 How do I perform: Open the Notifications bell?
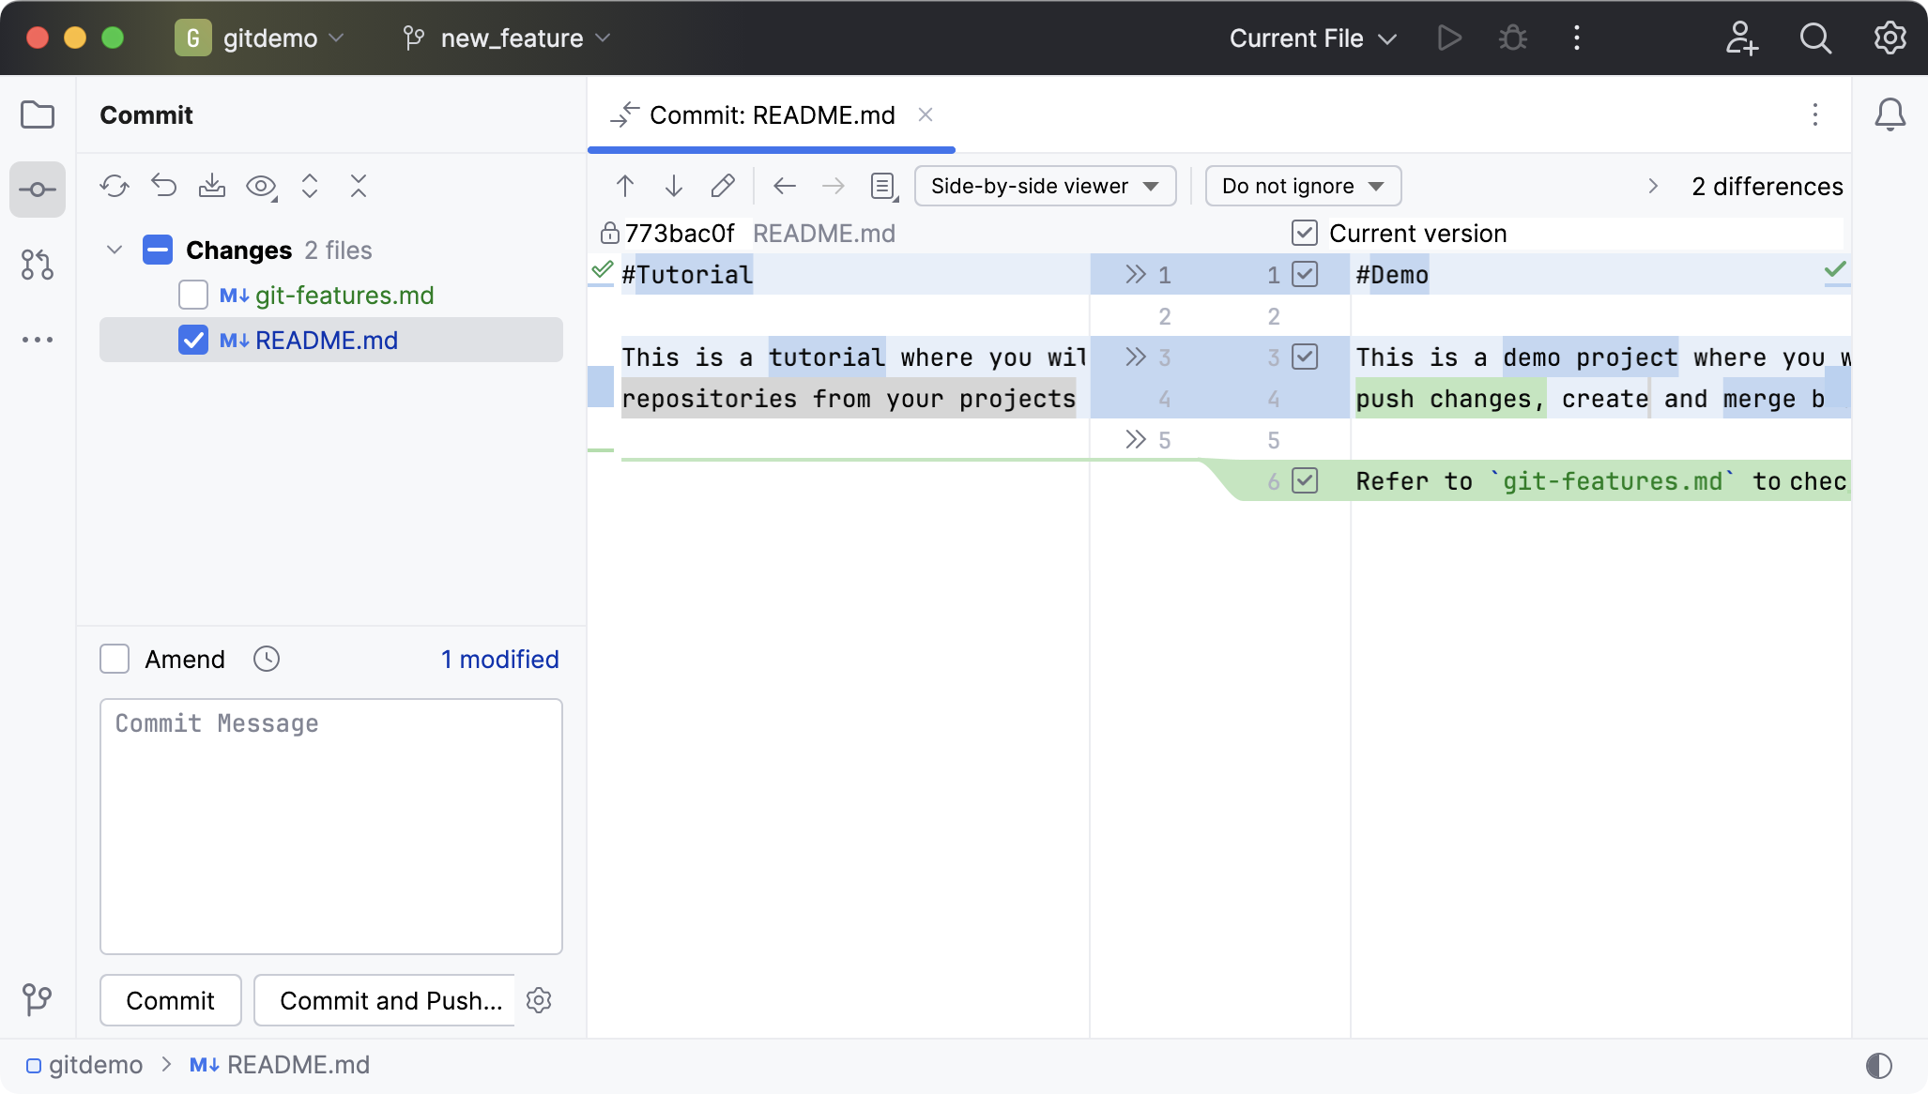[1890, 114]
